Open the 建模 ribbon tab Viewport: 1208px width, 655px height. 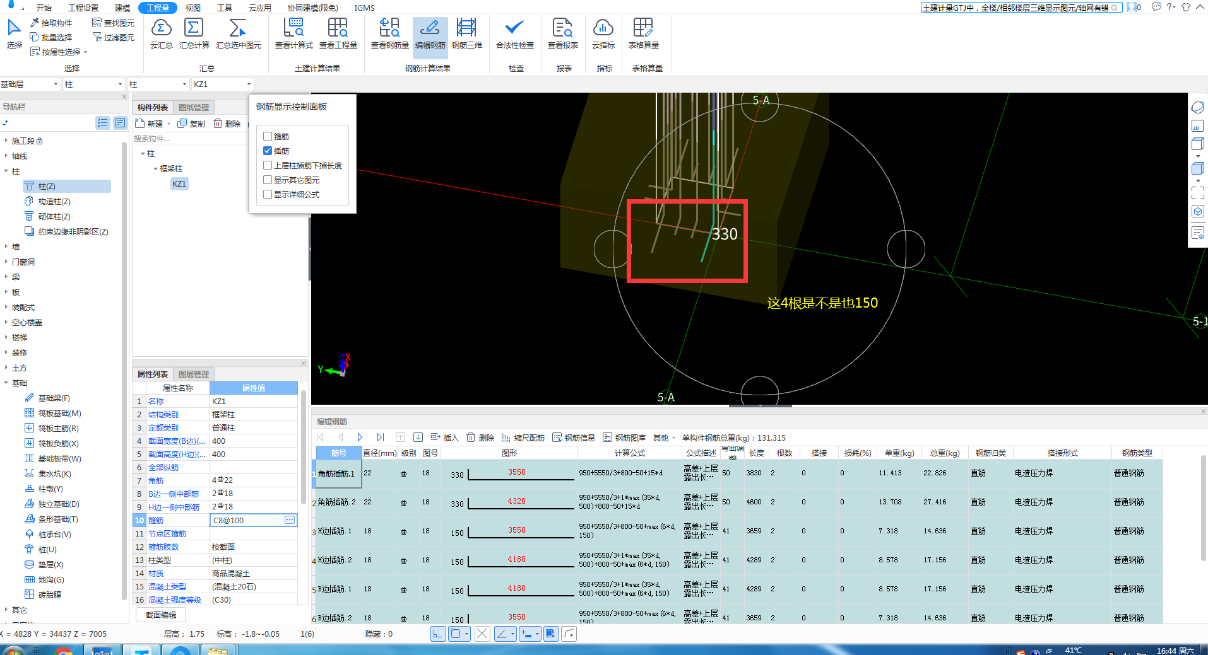coord(122,8)
